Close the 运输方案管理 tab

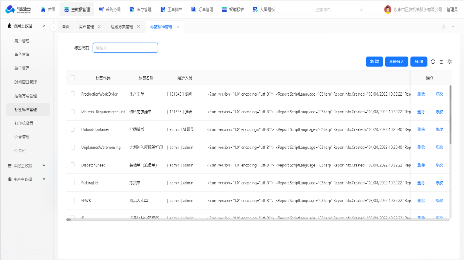tap(139, 27)
